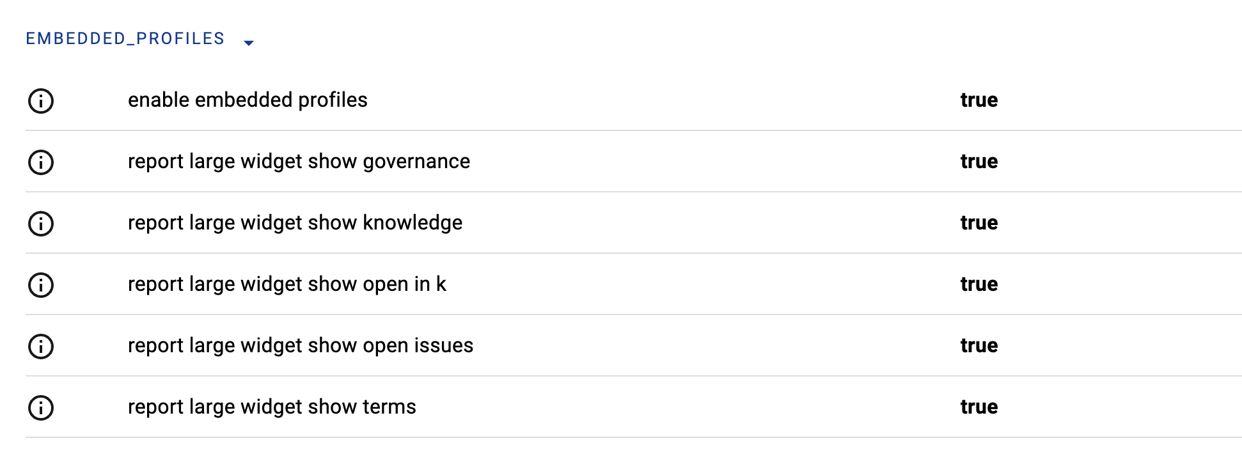Click info icon beside show governance setting
The width and height of the screenshot is (1242, 459).
41,162
